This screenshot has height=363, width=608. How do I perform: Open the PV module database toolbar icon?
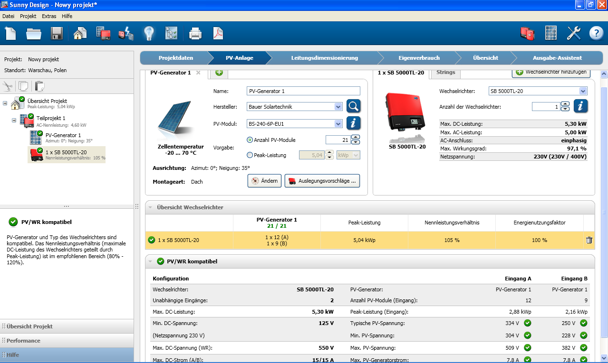(x=551, y=33)
